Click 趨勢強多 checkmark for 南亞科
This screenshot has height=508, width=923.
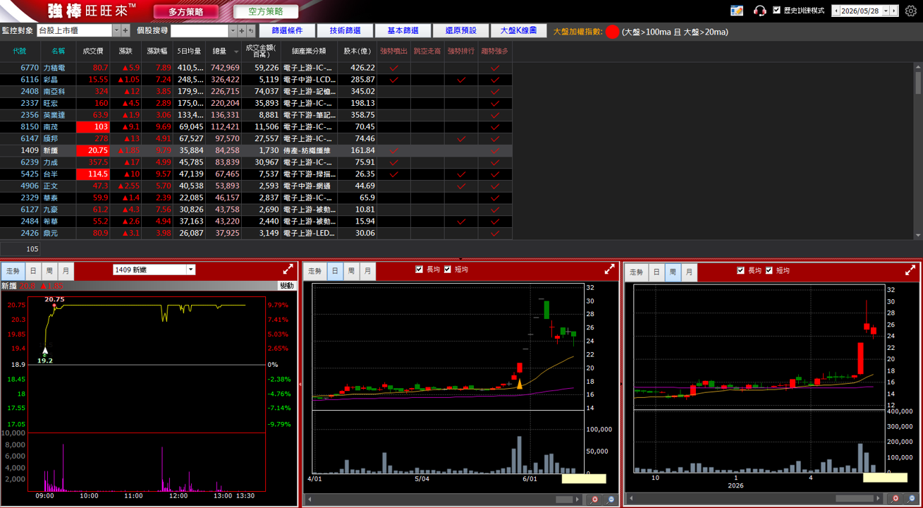[495, 92]
